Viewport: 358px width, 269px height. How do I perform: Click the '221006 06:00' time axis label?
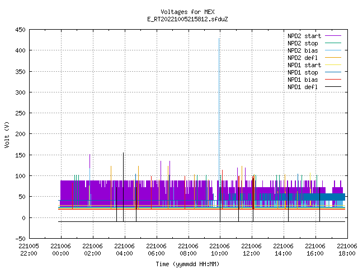point(156,250)
